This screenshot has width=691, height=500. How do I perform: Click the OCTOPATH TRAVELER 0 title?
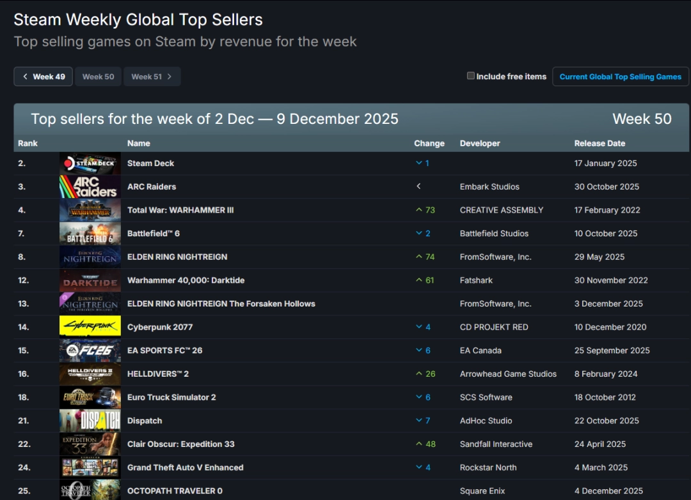175,491
